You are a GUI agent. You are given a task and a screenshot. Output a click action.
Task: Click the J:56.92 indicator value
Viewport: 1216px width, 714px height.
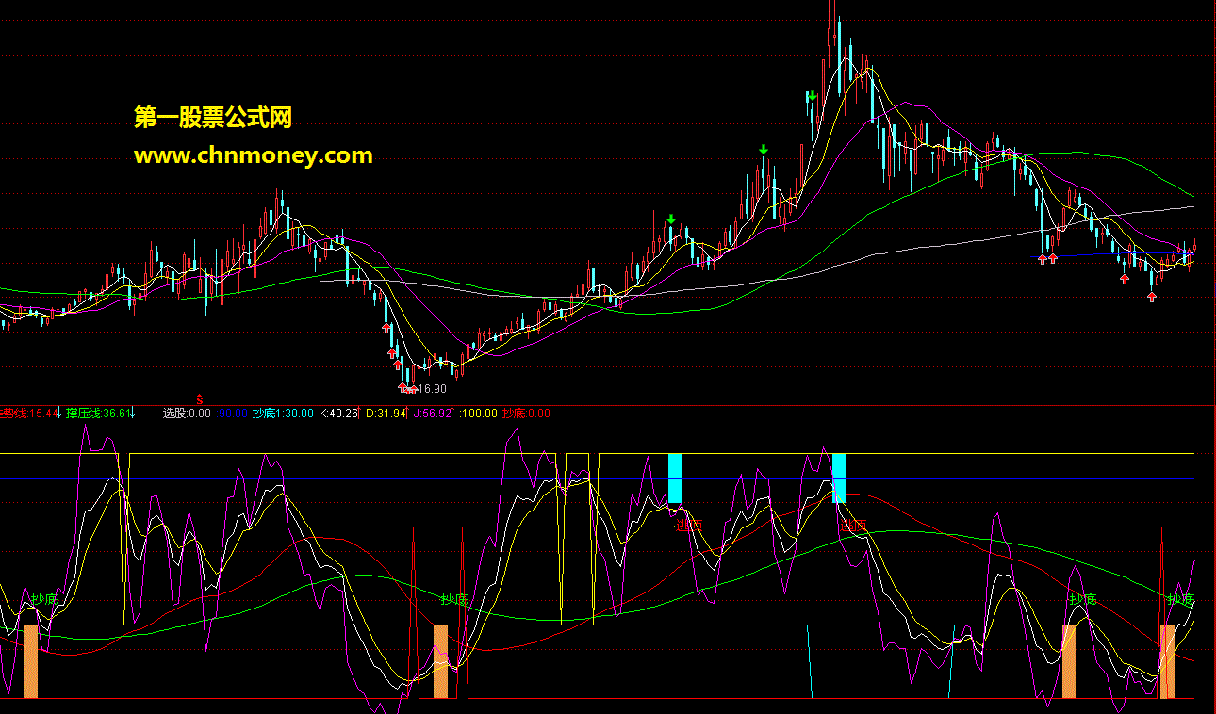[x=432, y=413]
